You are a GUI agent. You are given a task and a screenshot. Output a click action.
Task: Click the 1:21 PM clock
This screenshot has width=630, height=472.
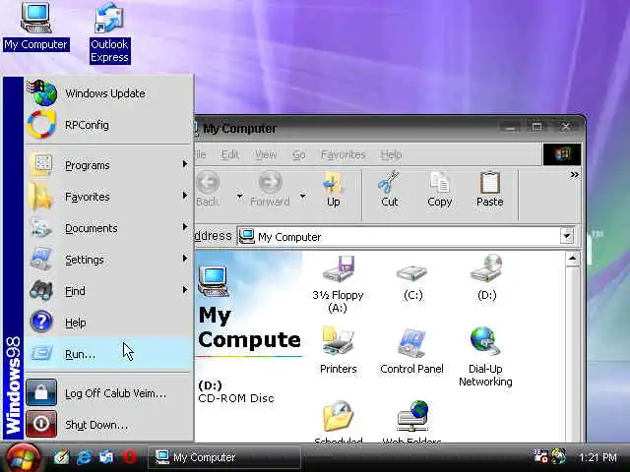coord(598,457)
